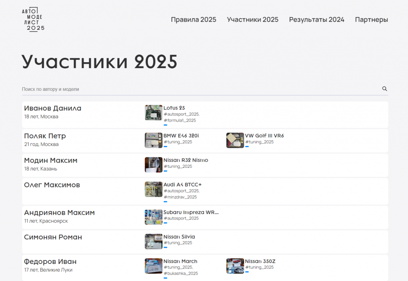Open the Партнеры navigation link

[x=371, y=20]
